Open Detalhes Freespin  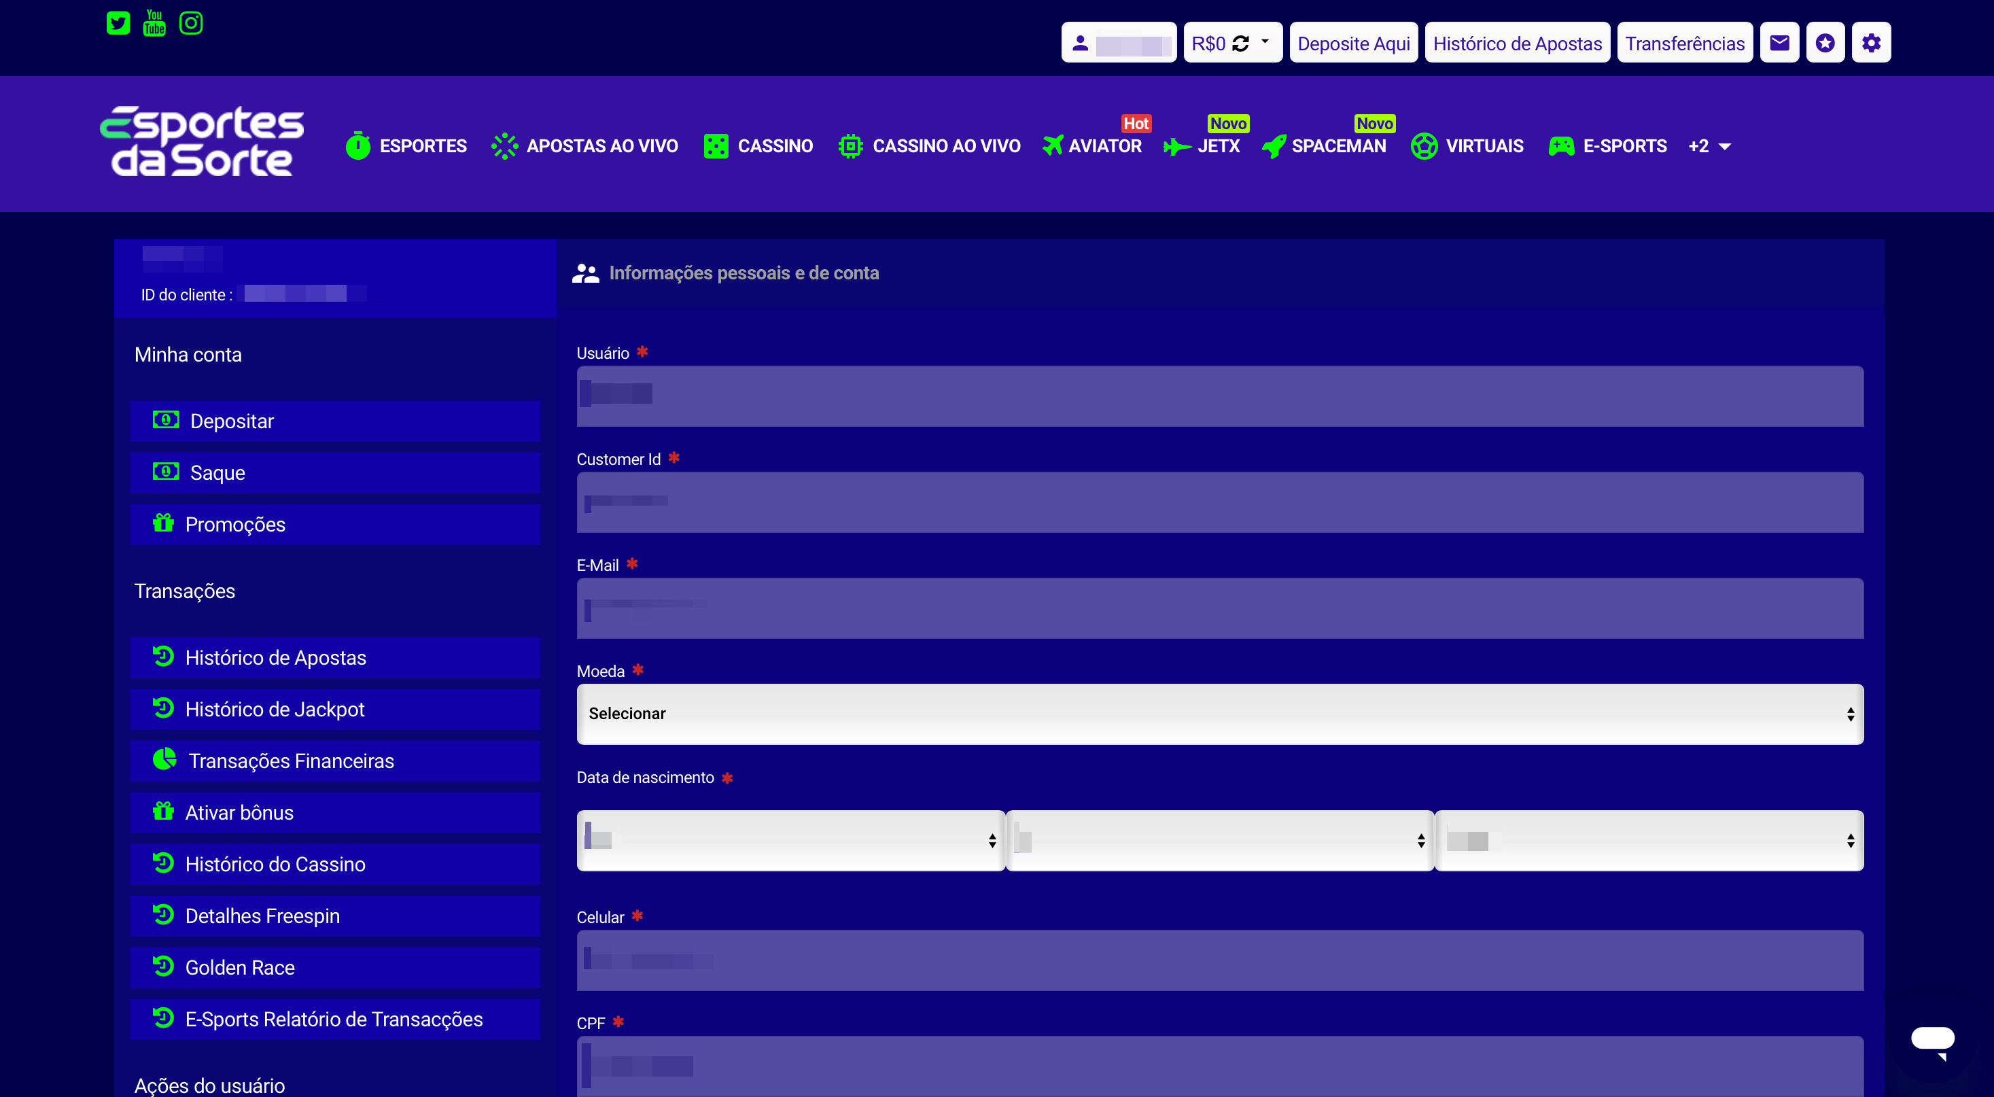point(335,917)
